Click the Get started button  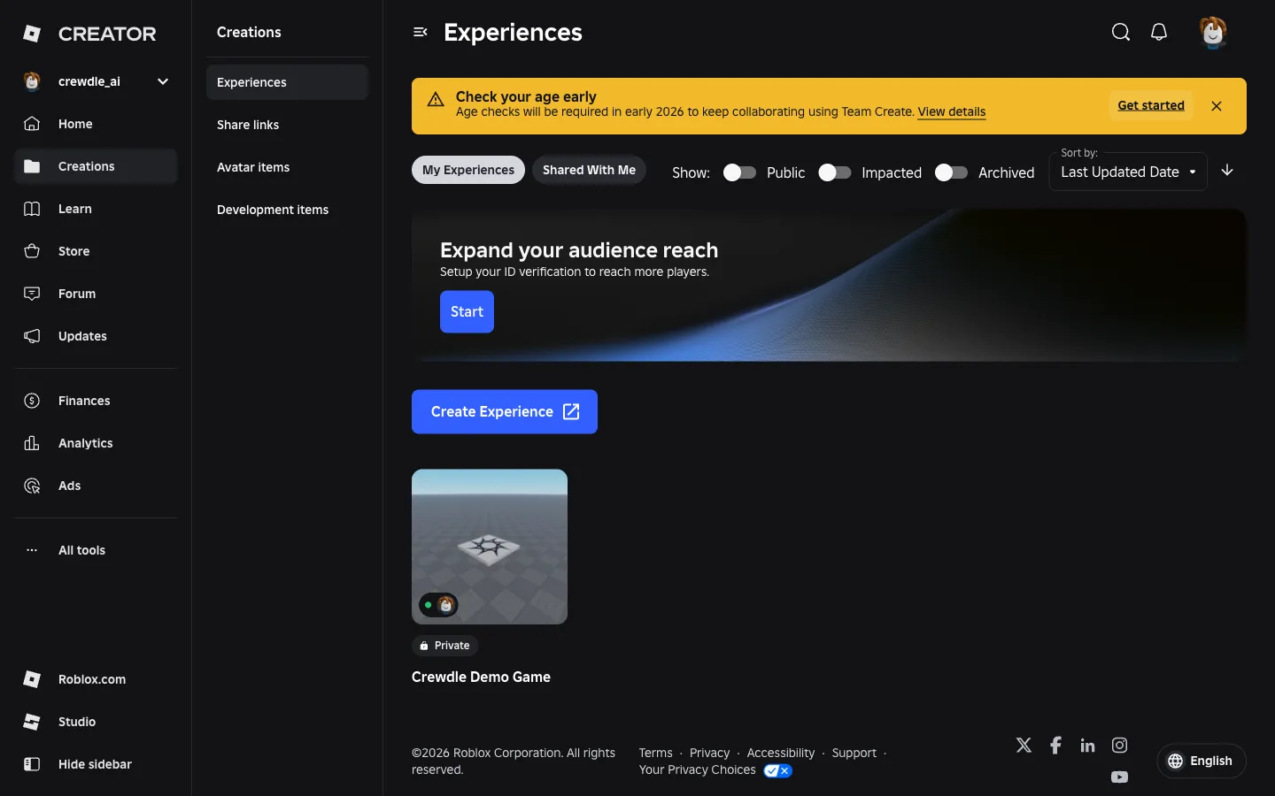point(1151,105)
